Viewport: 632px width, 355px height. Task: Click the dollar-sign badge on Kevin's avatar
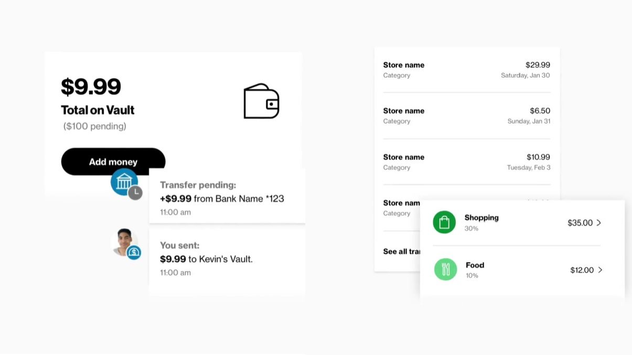(x=135, y=253)
